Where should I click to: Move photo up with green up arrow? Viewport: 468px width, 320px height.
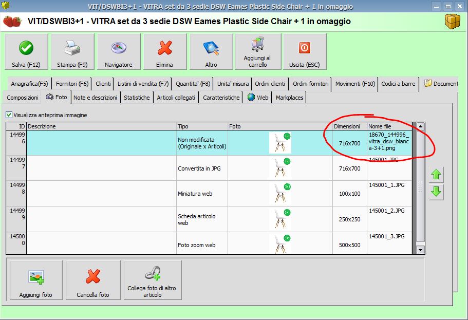point(436,175)
